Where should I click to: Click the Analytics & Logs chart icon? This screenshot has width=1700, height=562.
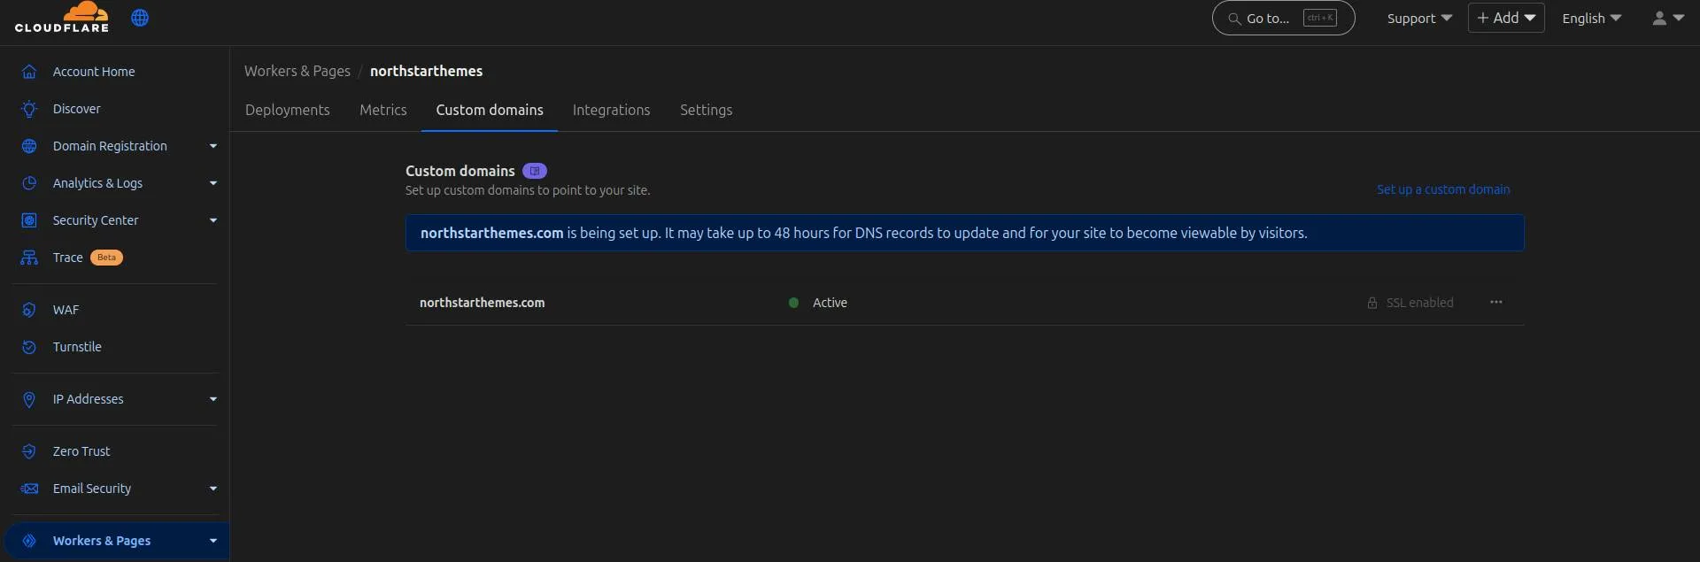coord(29,183)
